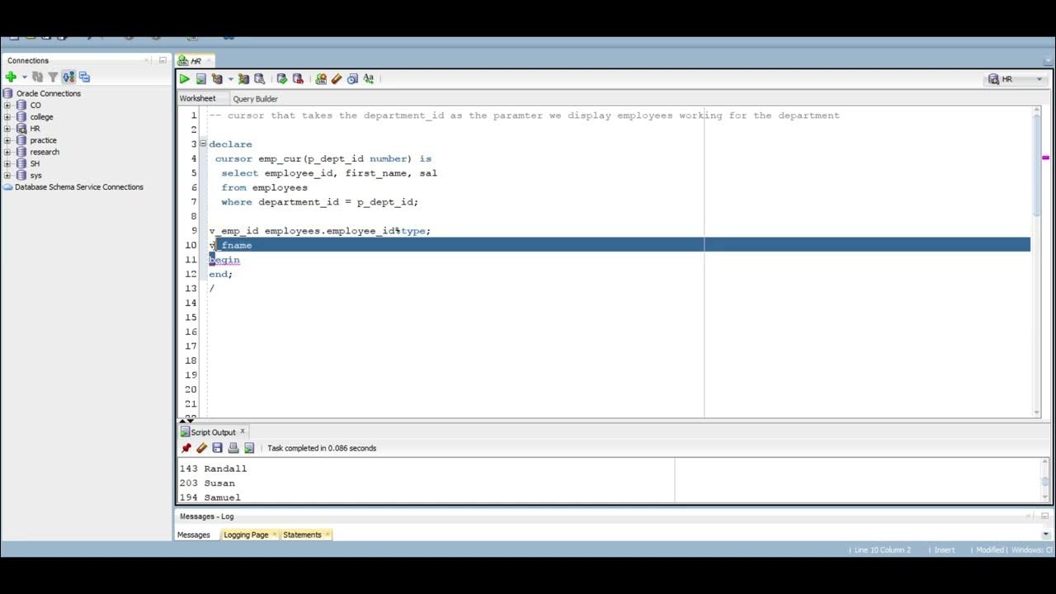Expand the research connection node
Screen dimensions: 1056x594
7,152
